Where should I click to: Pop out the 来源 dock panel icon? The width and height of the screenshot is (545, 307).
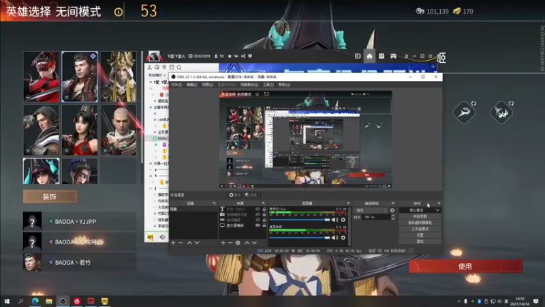click(x=263, y=203)
